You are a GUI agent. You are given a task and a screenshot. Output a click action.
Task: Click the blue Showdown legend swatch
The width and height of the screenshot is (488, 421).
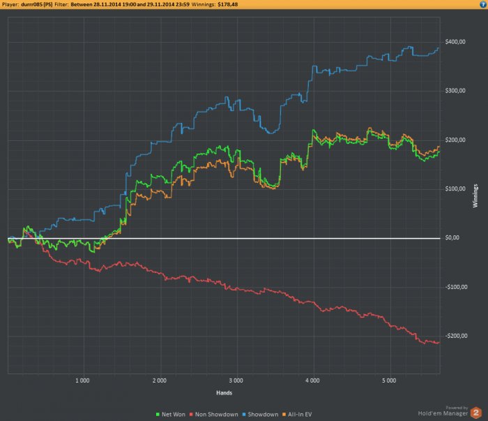tap(244, 415)
